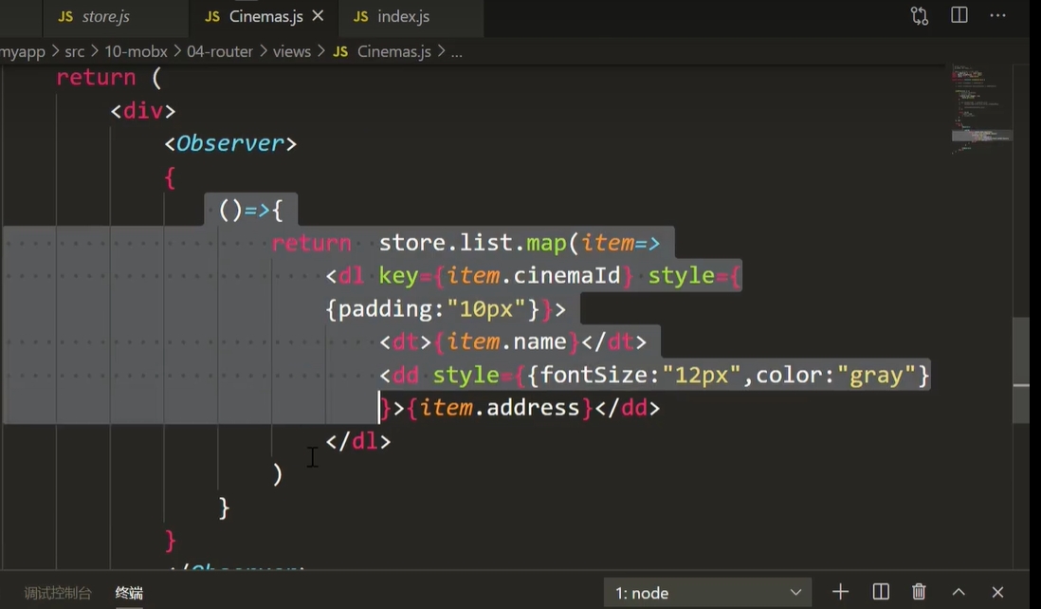Close the terminal panel with the X
Screen dimensions: 1041x609
pos(997,592)
